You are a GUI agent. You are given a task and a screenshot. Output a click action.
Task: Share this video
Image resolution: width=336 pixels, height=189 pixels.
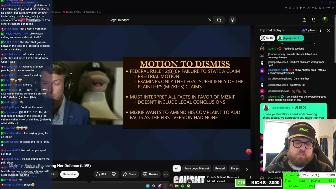click(129, 174)
